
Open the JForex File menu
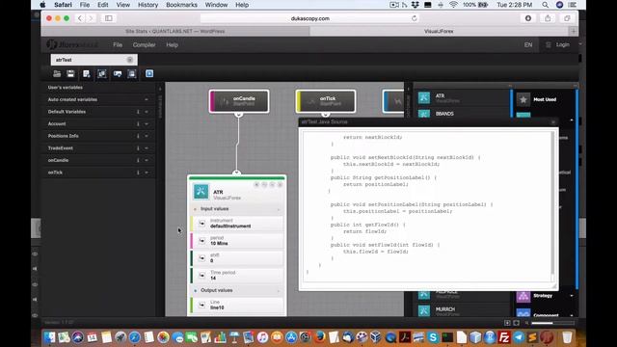pyautogui.click(x=118, y=45)
